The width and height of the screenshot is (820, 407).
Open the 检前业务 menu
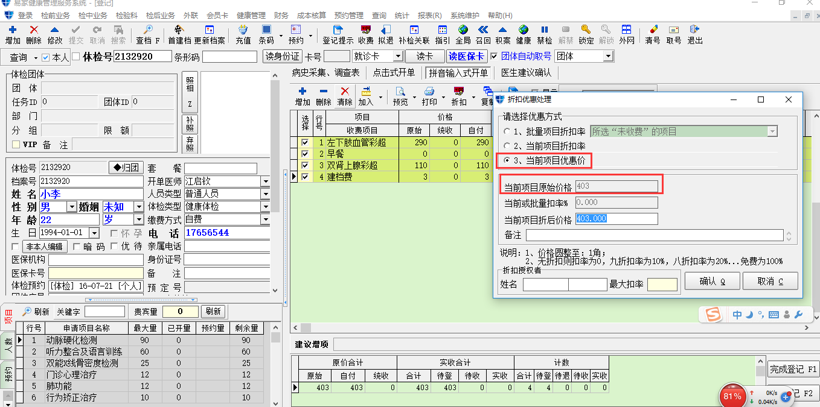coord(56,15)
